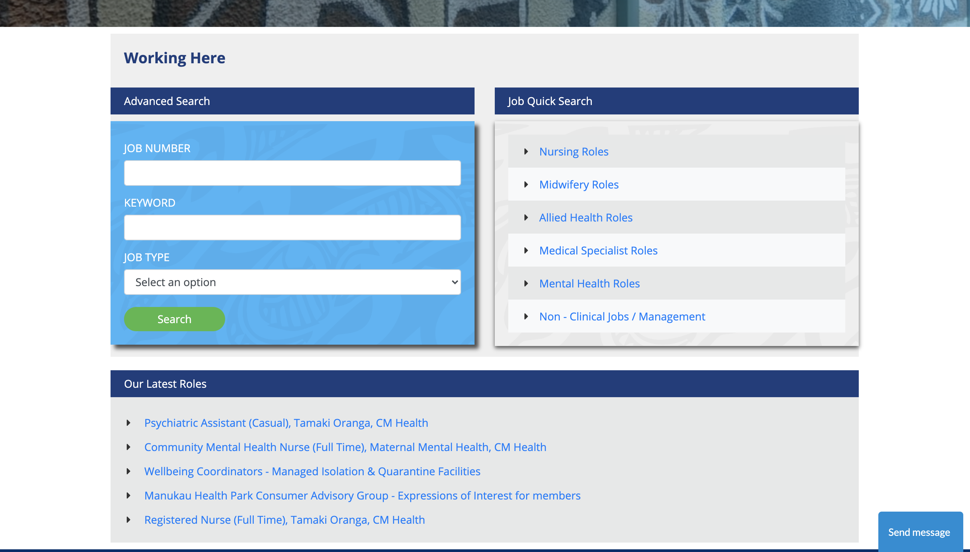Click the Advanced Search header

click(292, 101)
